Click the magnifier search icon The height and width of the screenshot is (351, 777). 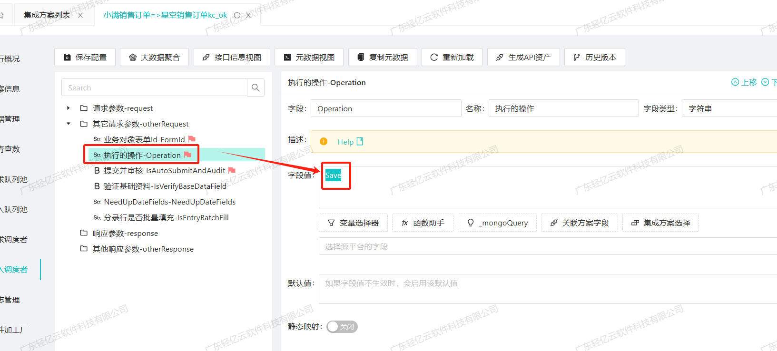click(x=256, y=88)
